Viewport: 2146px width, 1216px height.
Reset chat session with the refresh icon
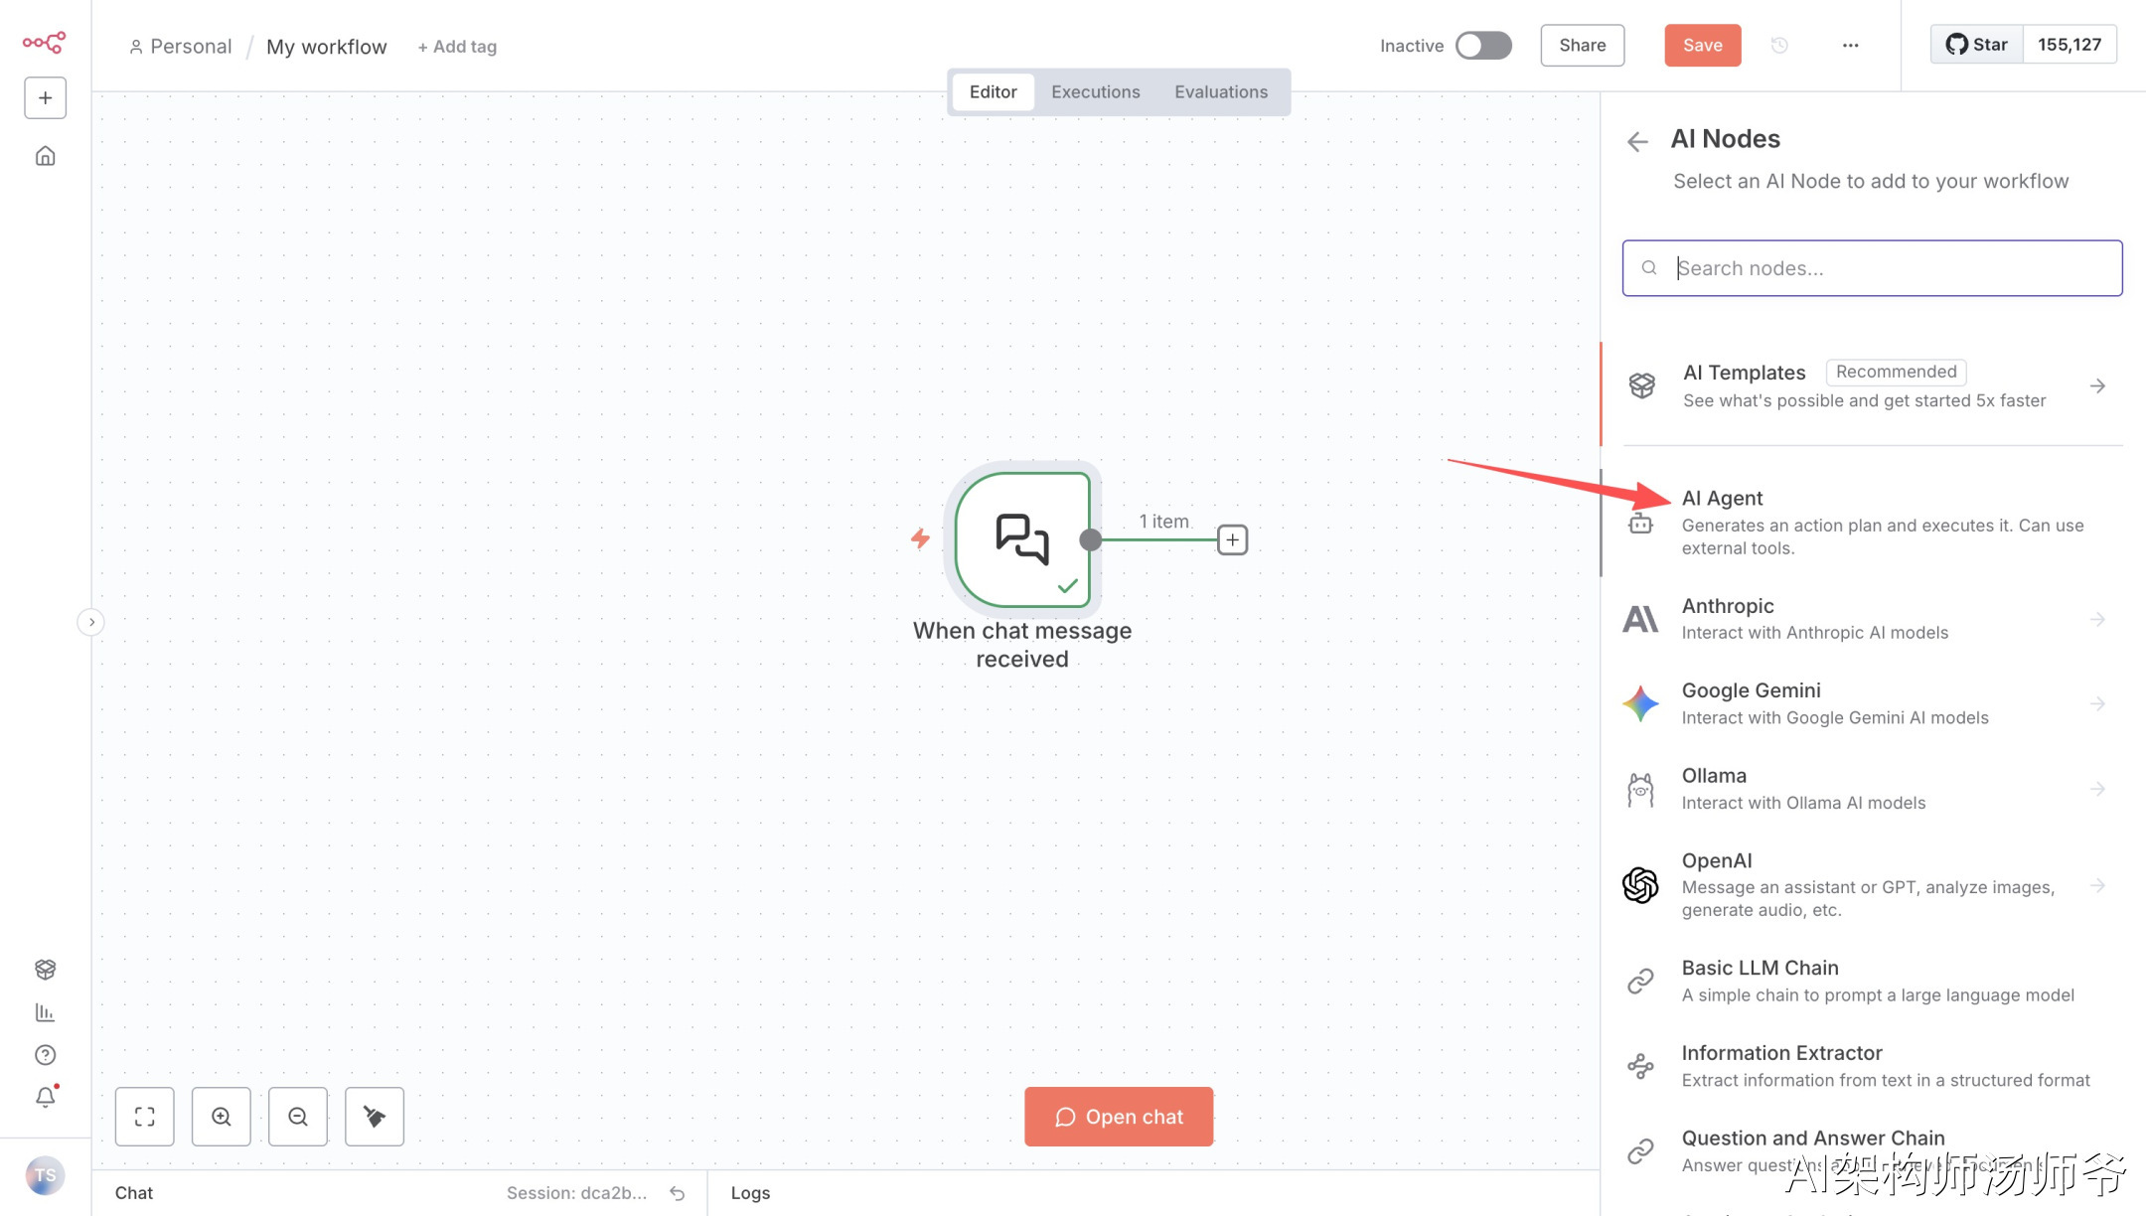[x=678, y=1193]
